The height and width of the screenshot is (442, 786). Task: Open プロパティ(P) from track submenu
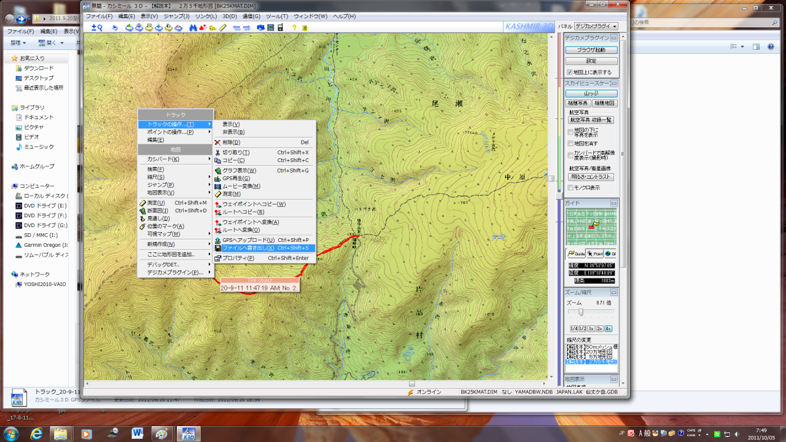264,258
